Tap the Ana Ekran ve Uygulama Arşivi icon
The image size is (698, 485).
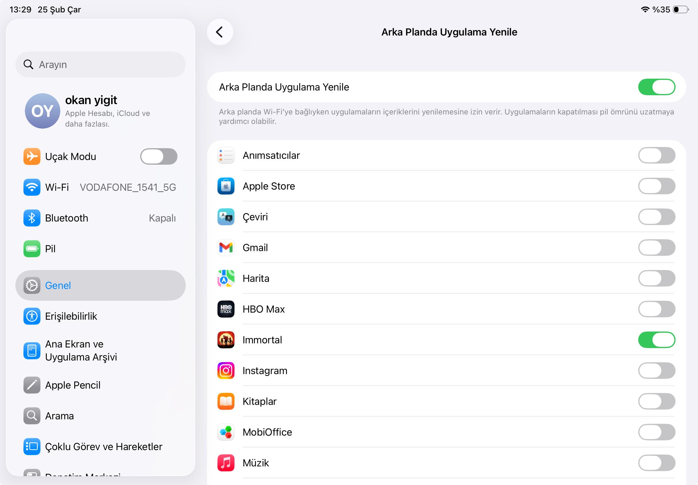[32, 350]
